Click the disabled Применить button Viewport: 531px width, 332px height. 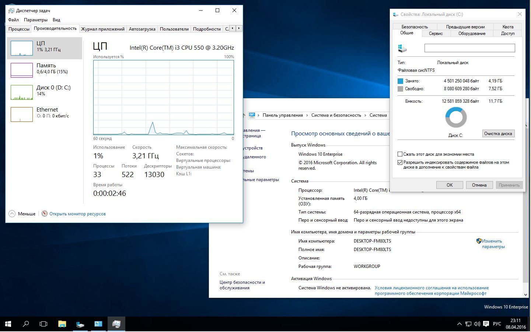(509, 185)
